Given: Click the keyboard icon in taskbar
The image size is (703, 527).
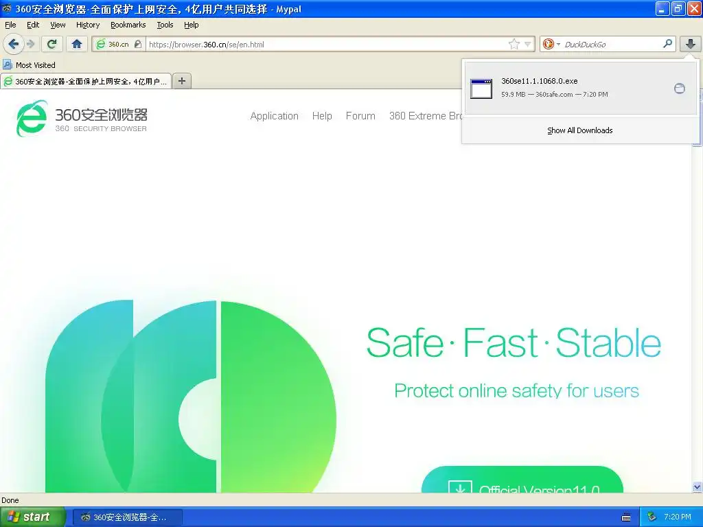Looking at the screenshot, I should [x=626, y=517].
